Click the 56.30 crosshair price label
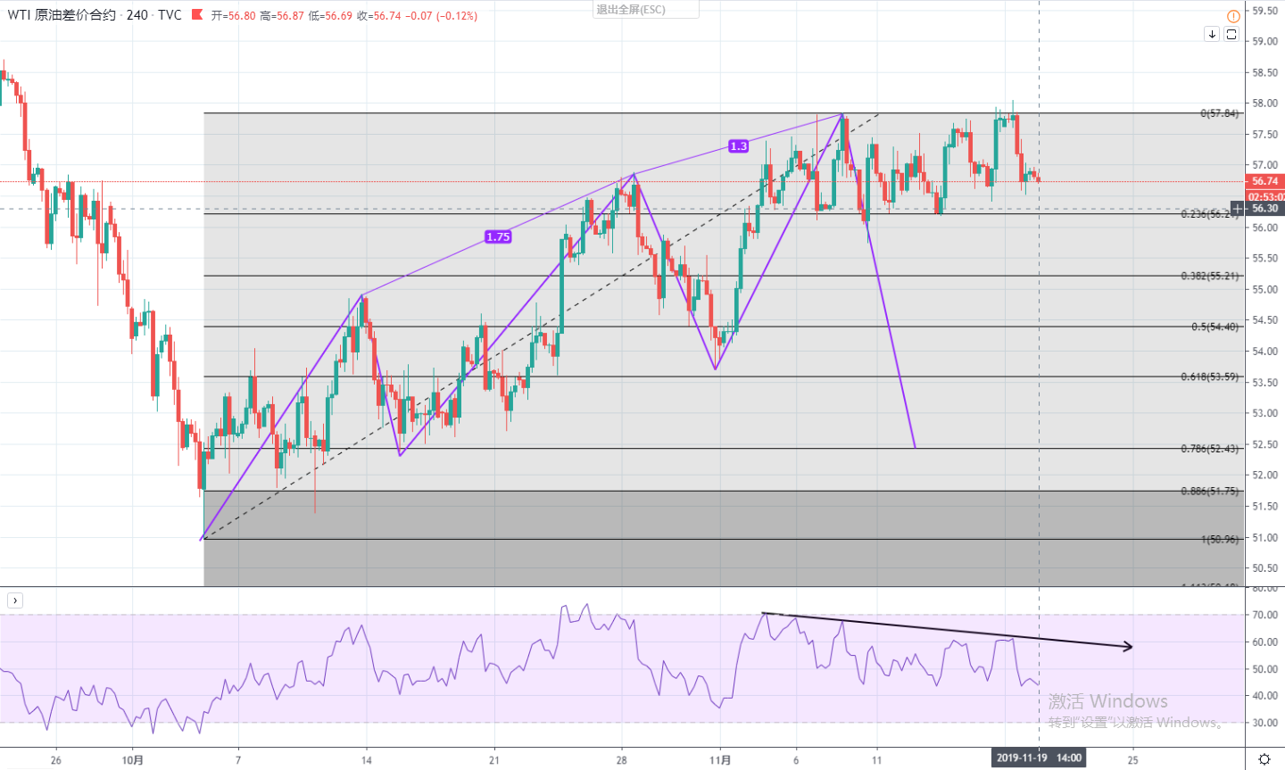 [1265, 209]
